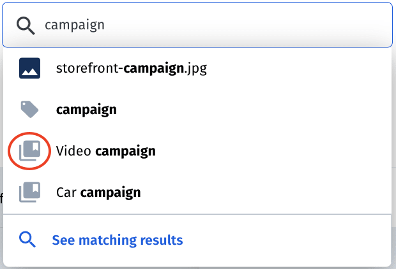Select the campaign tag suggestion
The width and height of the screenshot is (396, 269).
(197, 110)
